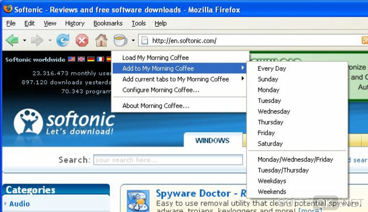This screenshot has height=212, width=368.
Task: Open the Spyware Doctor thumbnail image
Action: point(138,201)
